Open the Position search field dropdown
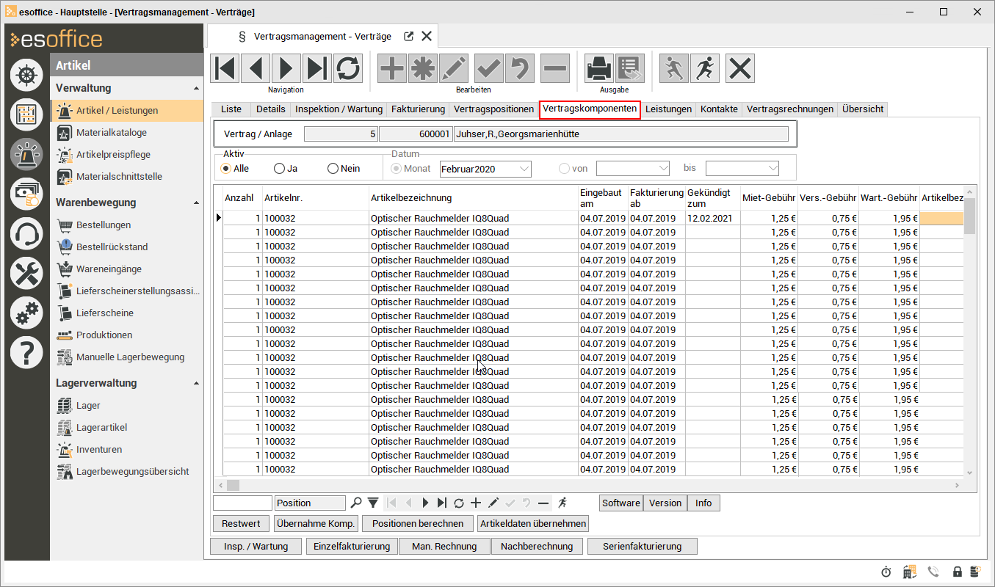 [x=310, y=503]
